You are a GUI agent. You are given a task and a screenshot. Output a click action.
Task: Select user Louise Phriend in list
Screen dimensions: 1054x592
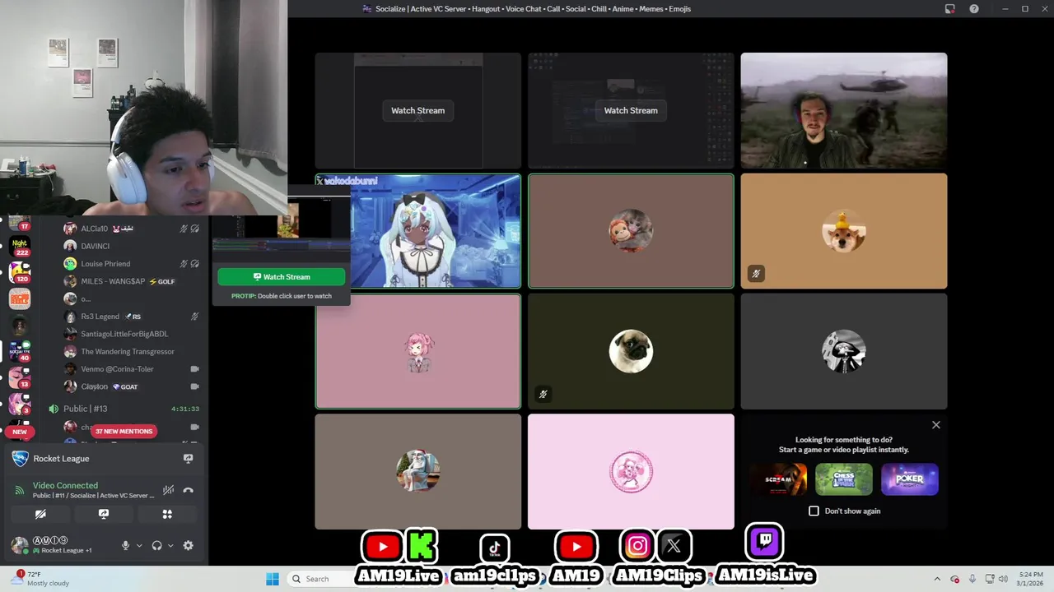[132, 264]
